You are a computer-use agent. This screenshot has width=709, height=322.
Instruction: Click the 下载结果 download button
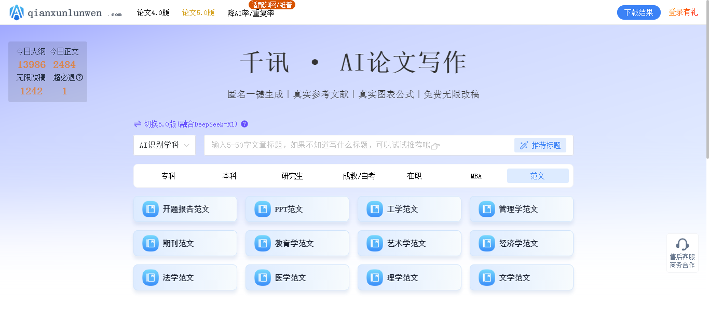[639, 12]
